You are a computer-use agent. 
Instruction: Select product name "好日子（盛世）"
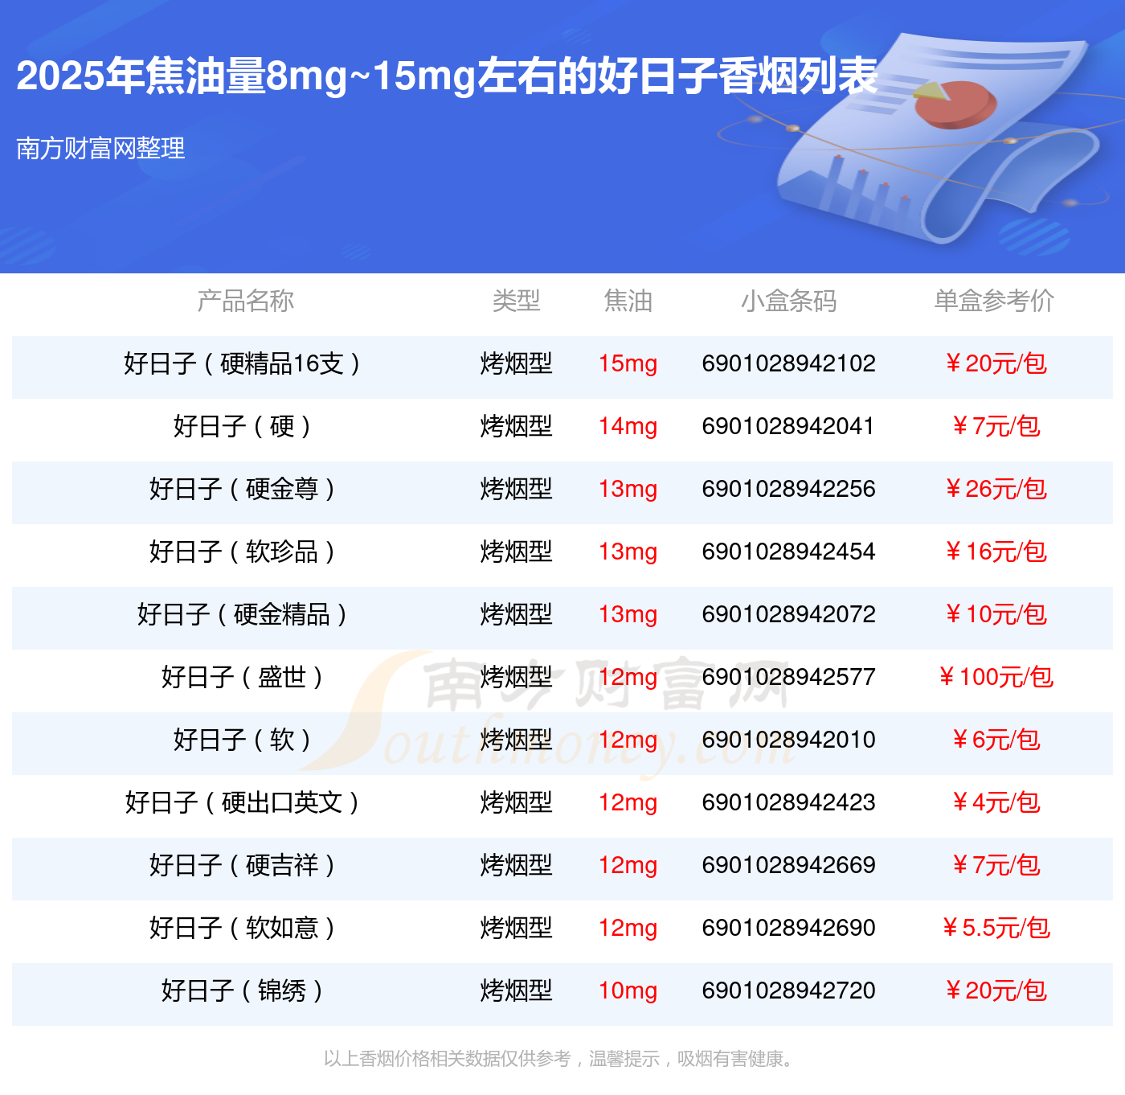pos(242,677)
